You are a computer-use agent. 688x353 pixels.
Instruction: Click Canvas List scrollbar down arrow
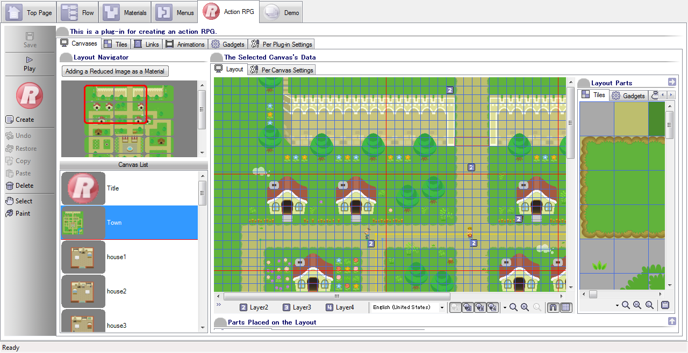pos(203,328)
